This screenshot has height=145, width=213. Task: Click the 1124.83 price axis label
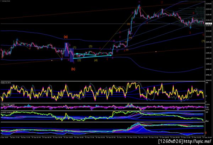208,4
